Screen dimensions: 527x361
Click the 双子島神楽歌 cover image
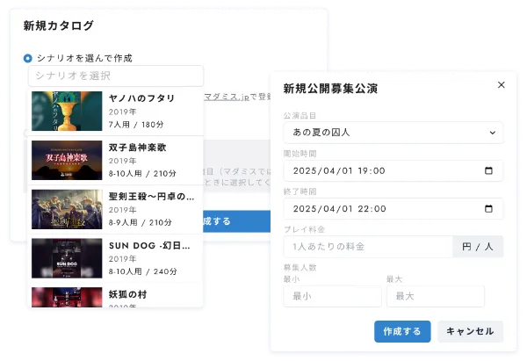[67, 159]
